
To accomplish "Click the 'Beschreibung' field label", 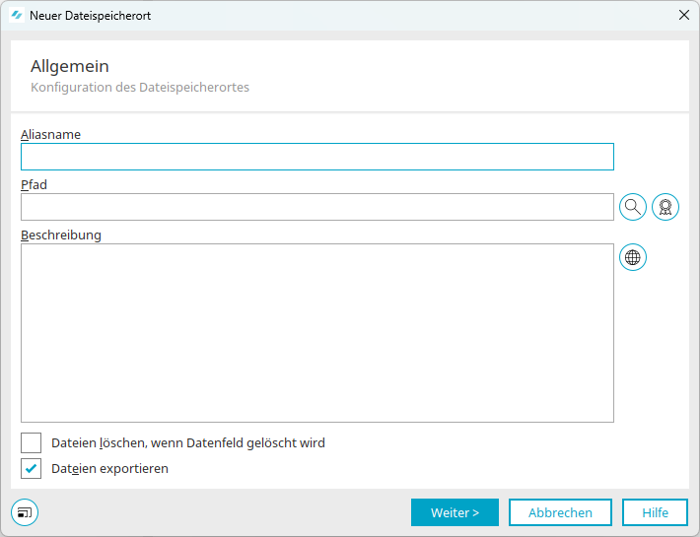I will (61, 235).
